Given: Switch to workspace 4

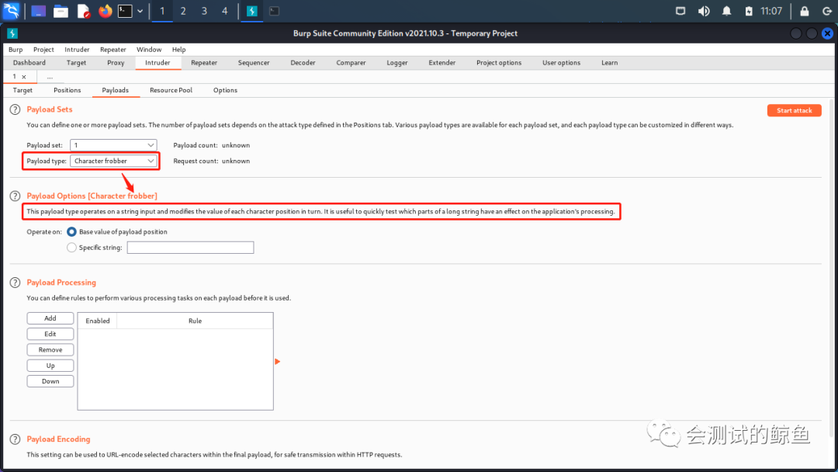Looking at the screenshot, I should click(x=224, y=11).
